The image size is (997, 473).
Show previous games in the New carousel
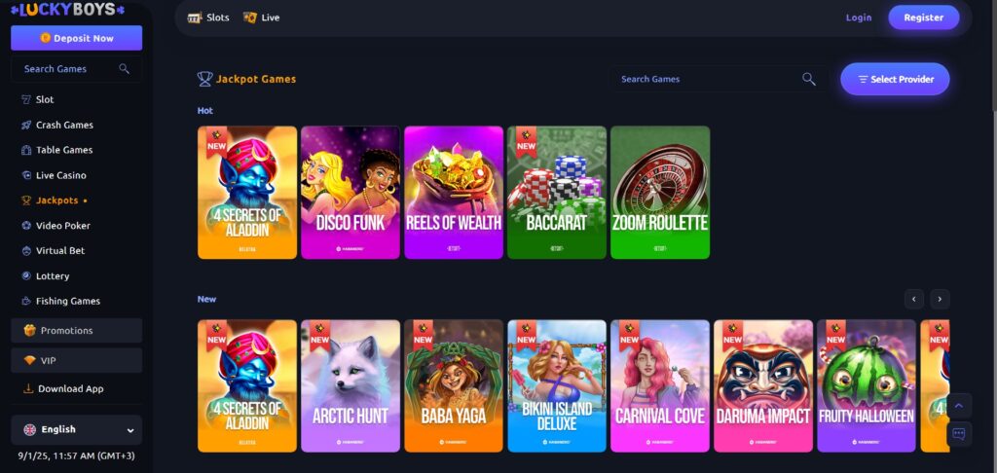coord(914,299)
